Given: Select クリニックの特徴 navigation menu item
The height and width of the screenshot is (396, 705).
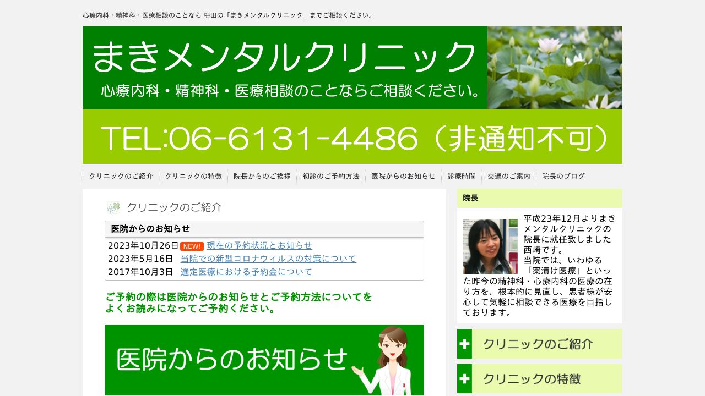Looking at the screenshot, I should 193,177.
